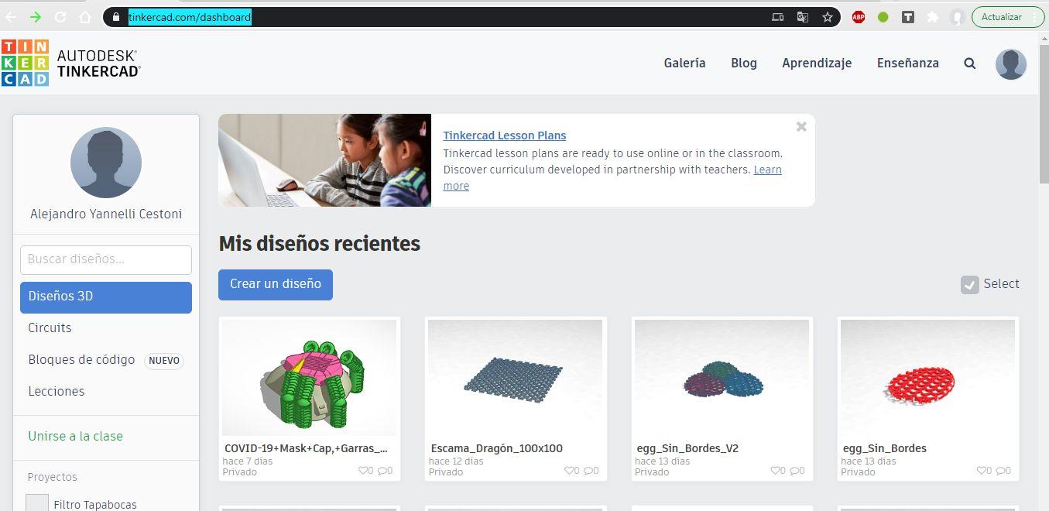Open the search magnifier icon

click(969, 63)
